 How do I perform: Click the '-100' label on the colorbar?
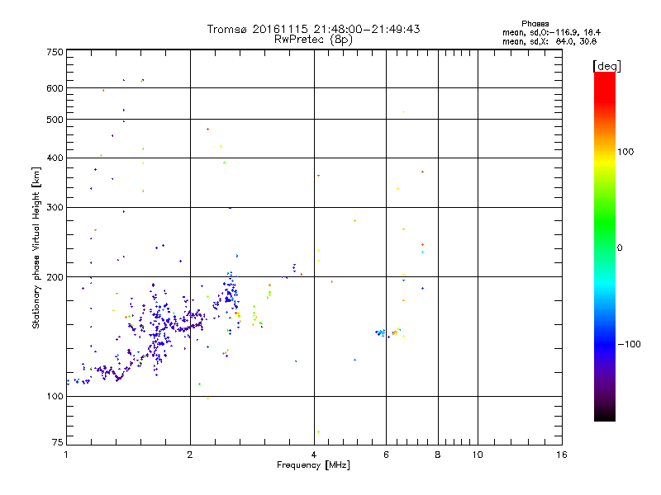click(x=629, y=344)
